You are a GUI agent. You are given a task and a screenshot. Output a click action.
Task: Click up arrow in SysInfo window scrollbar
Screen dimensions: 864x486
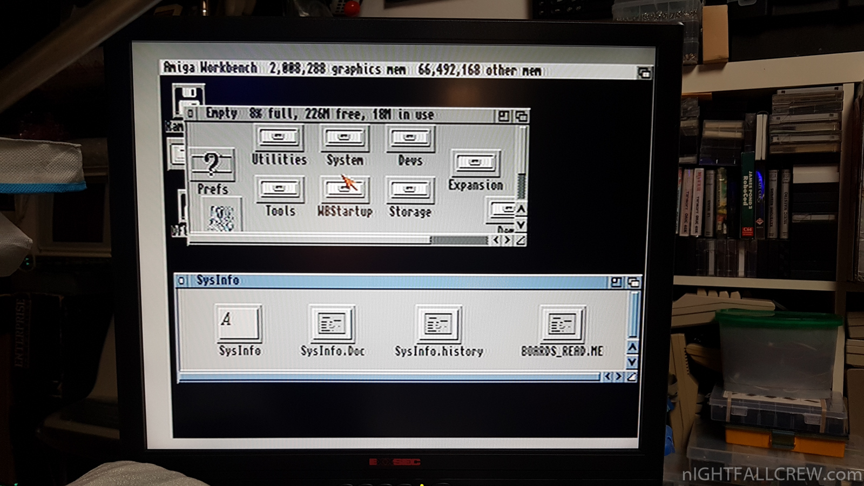click(x=632, y=347)
